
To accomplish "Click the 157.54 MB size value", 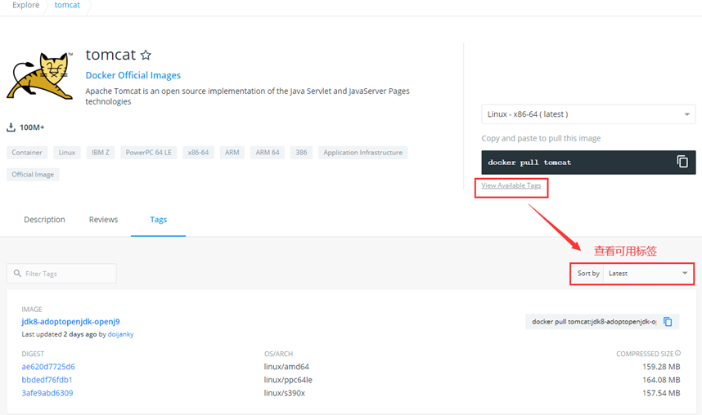I will coord(661,393).
